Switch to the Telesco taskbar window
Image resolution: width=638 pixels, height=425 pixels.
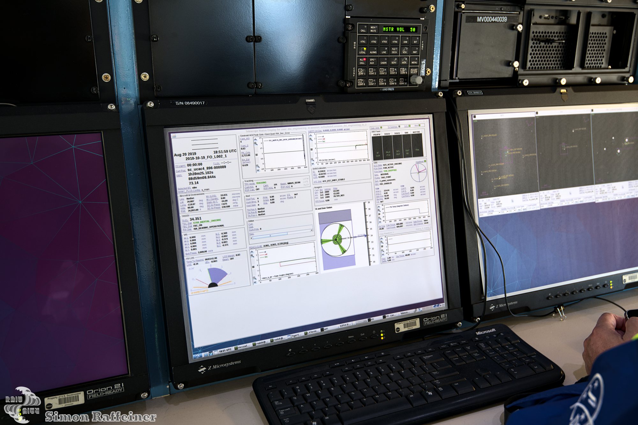(404, 313)
